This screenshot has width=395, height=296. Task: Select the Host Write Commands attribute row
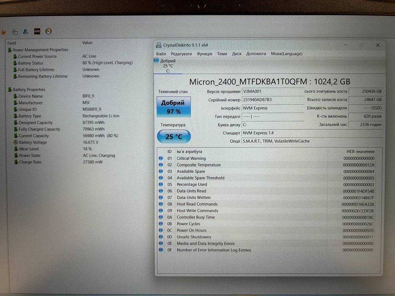267,211
